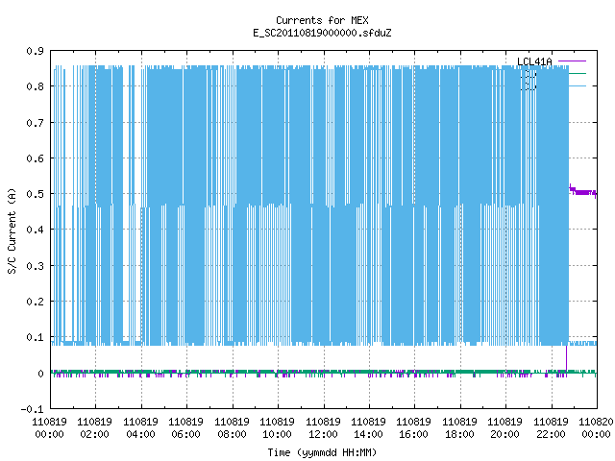Click the '110819 20:00' time tick label
The height and width of the screenshot is (461, 615).
pyautogui.click(x=504, y=428)
